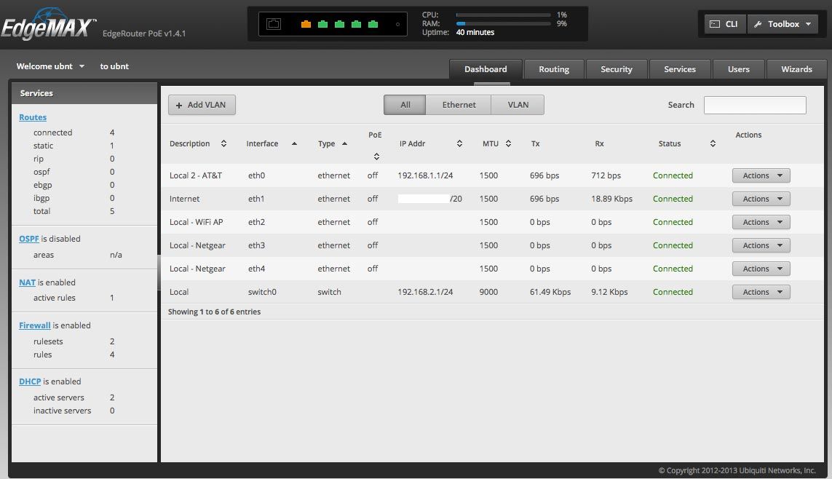Click the console port dot on the device graphic
This screenshot has height=479, width=832.
[397, 24]
